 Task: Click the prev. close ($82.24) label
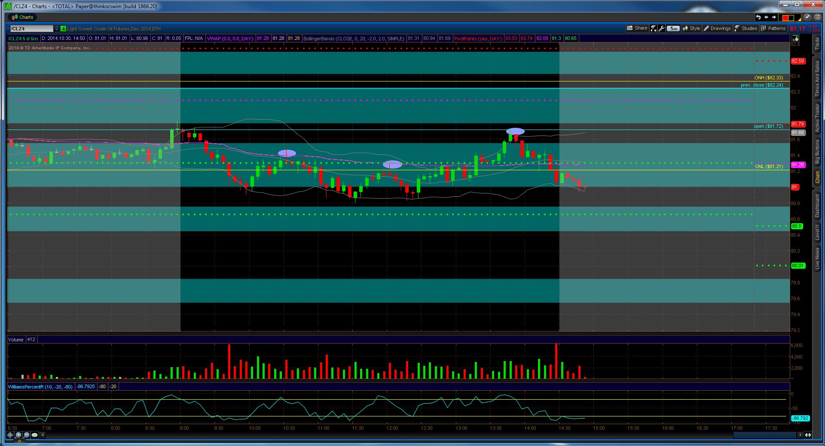[x=762, y=85]
